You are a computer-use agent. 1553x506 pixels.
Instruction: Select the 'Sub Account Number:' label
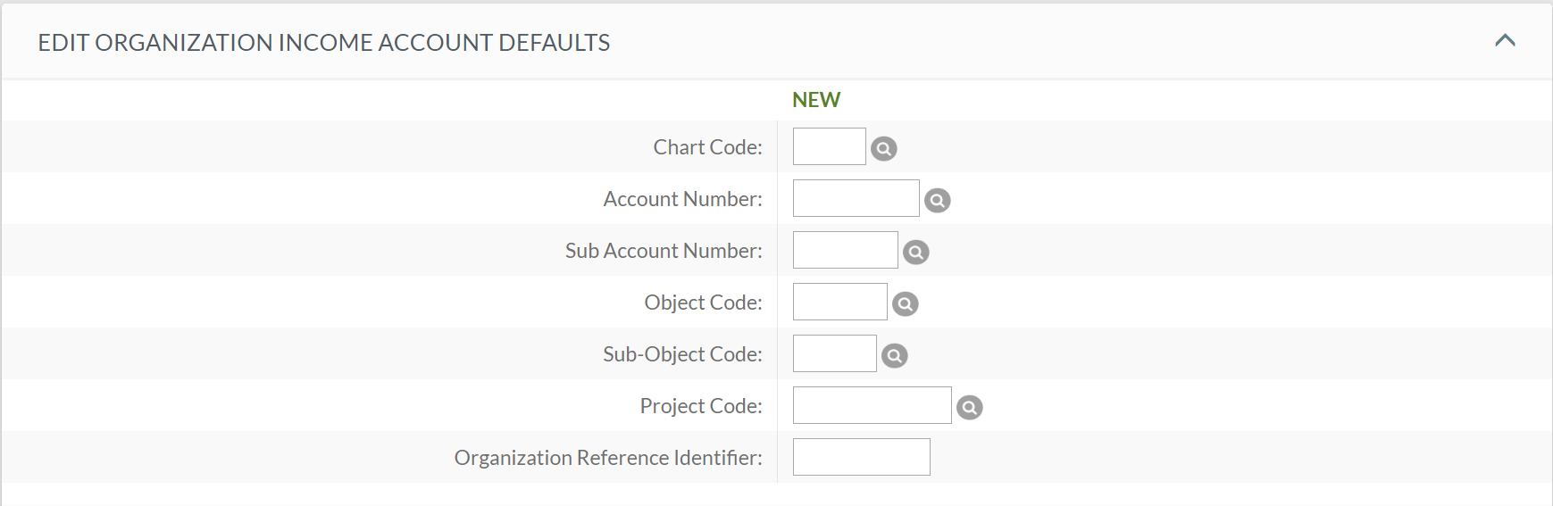pos(664,251)
